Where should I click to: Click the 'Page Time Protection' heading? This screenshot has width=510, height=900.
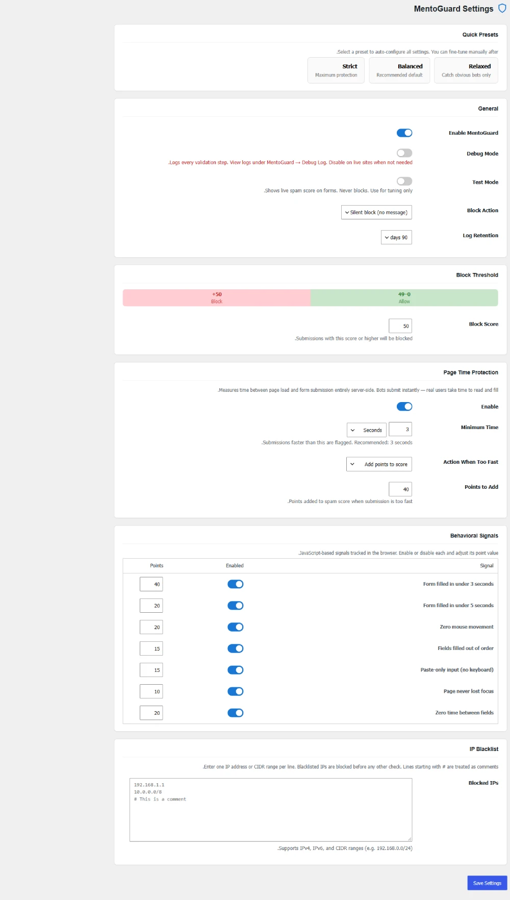[x=471, y=372]
